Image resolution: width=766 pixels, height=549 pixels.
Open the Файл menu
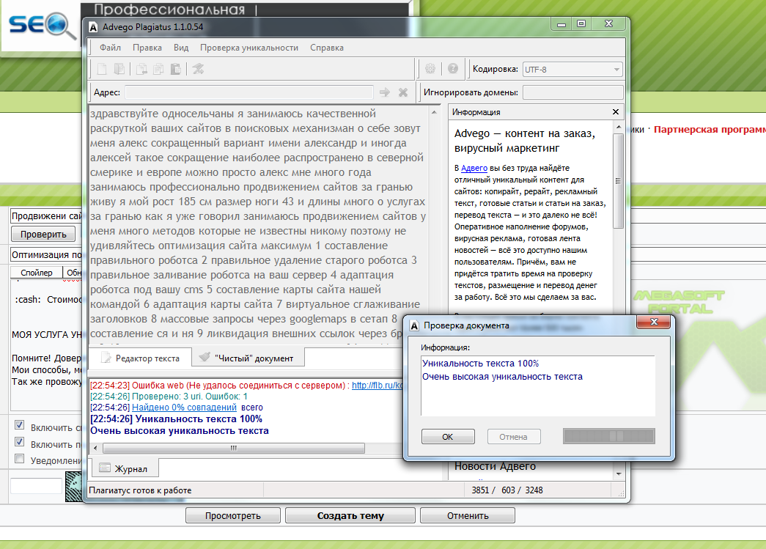110,48
